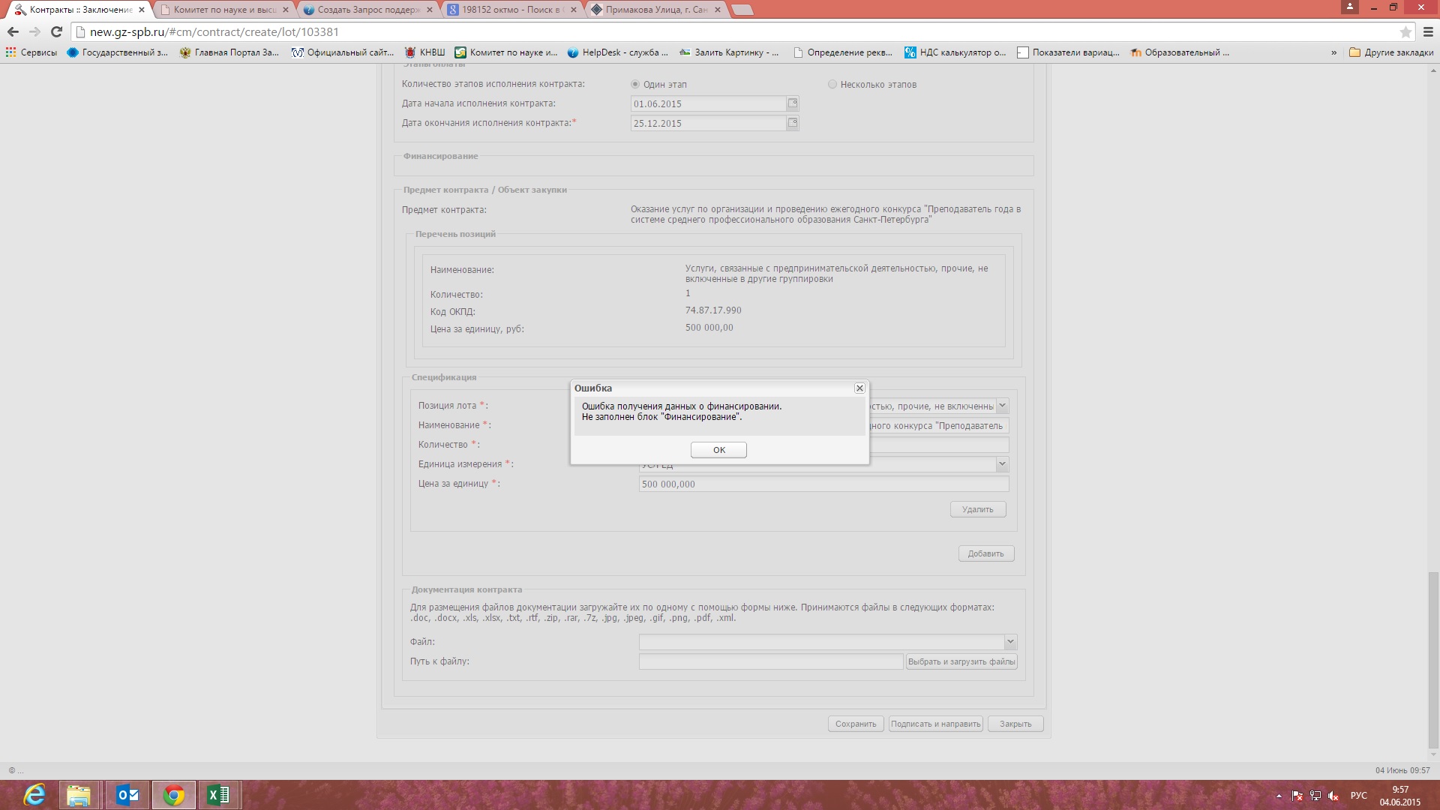Image resolution: width=1440 pixels, height=810 pixels.
Task: Open the Залить Картинку bookmark
Action: coord(729,52)
